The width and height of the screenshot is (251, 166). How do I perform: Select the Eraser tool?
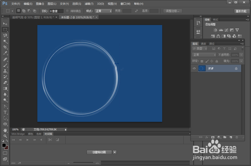pyautogui.click(x=5, y=83)
